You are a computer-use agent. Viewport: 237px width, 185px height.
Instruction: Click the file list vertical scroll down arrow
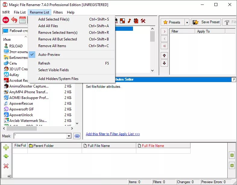(77, 123)
